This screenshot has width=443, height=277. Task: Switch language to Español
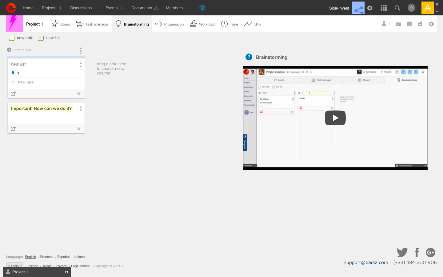click(63, 257)
